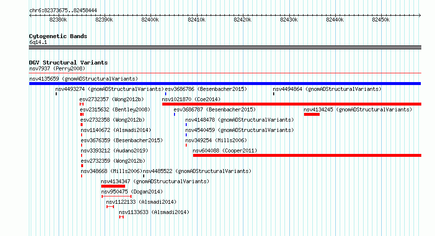Screen dimensions: 435x236
Task: Click the nsv4135659 gnomAD variant label
Action: click(84, 79)
